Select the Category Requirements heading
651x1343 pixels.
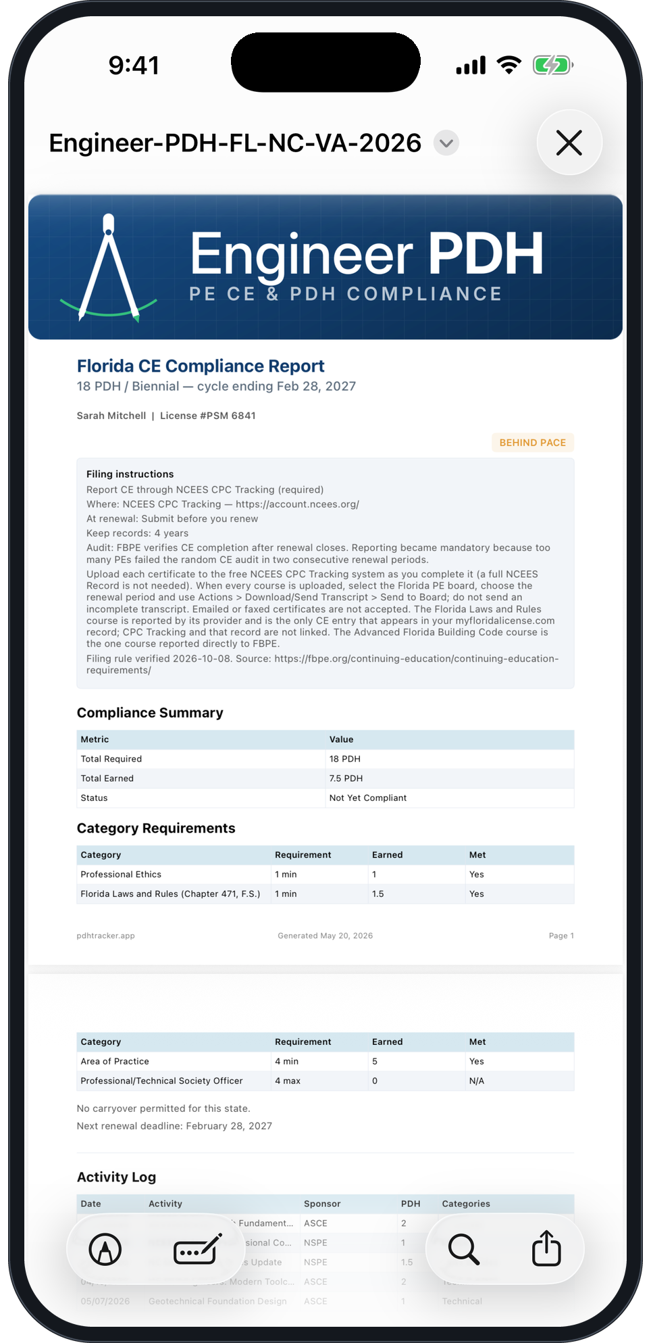coord(156,829)
